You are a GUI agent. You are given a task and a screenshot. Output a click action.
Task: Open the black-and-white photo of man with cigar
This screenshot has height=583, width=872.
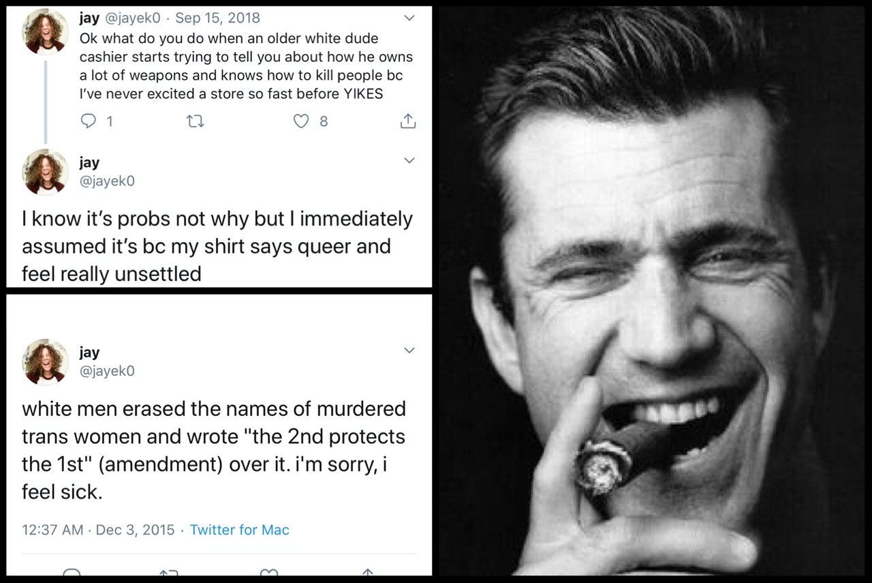tap(654, 291)
